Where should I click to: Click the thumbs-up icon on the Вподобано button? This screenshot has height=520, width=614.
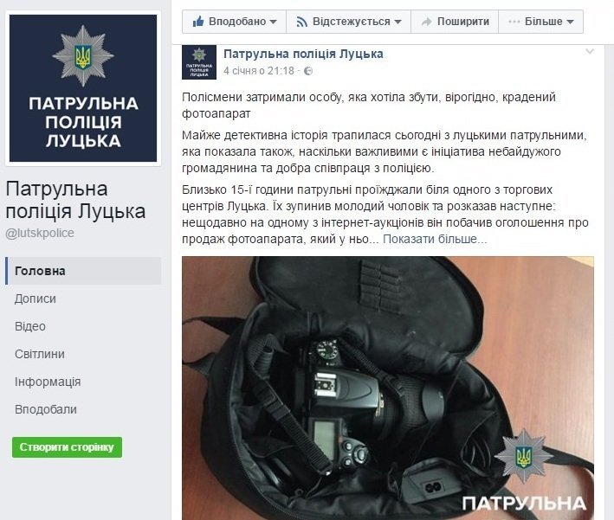click(x=198, y=22)
